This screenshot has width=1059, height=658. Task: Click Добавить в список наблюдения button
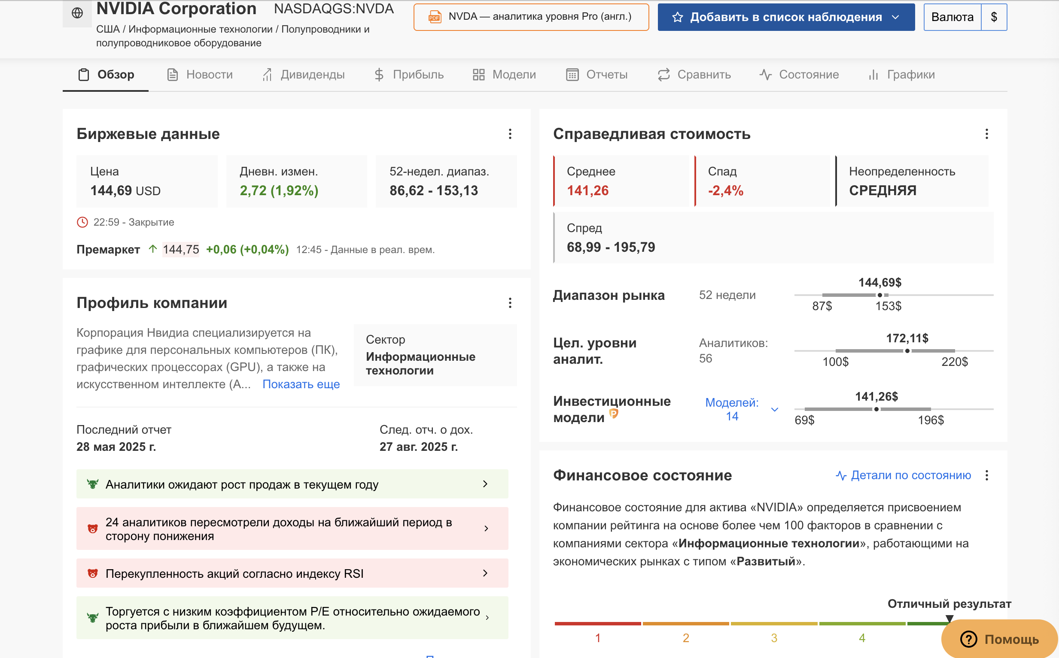[786, 17]
